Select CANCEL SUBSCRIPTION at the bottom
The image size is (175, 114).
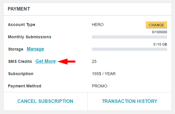click(45, 101)
